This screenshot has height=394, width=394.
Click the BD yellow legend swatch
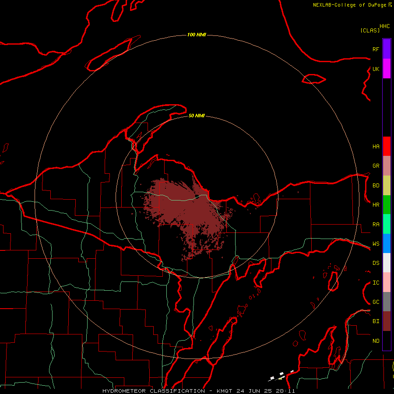pyautogui.click(x=387, y=186)
